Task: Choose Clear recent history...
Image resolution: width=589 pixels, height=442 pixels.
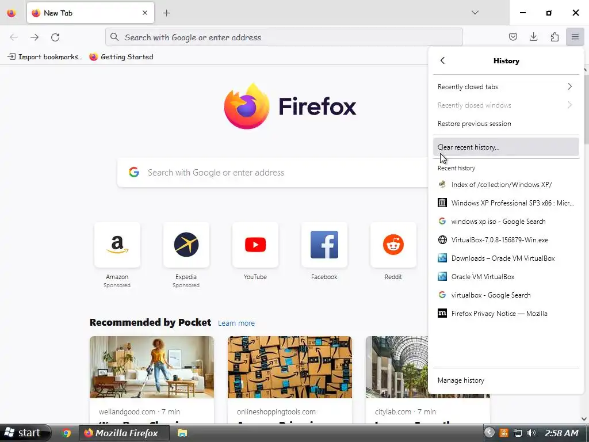Action: (x=506, y=147)
